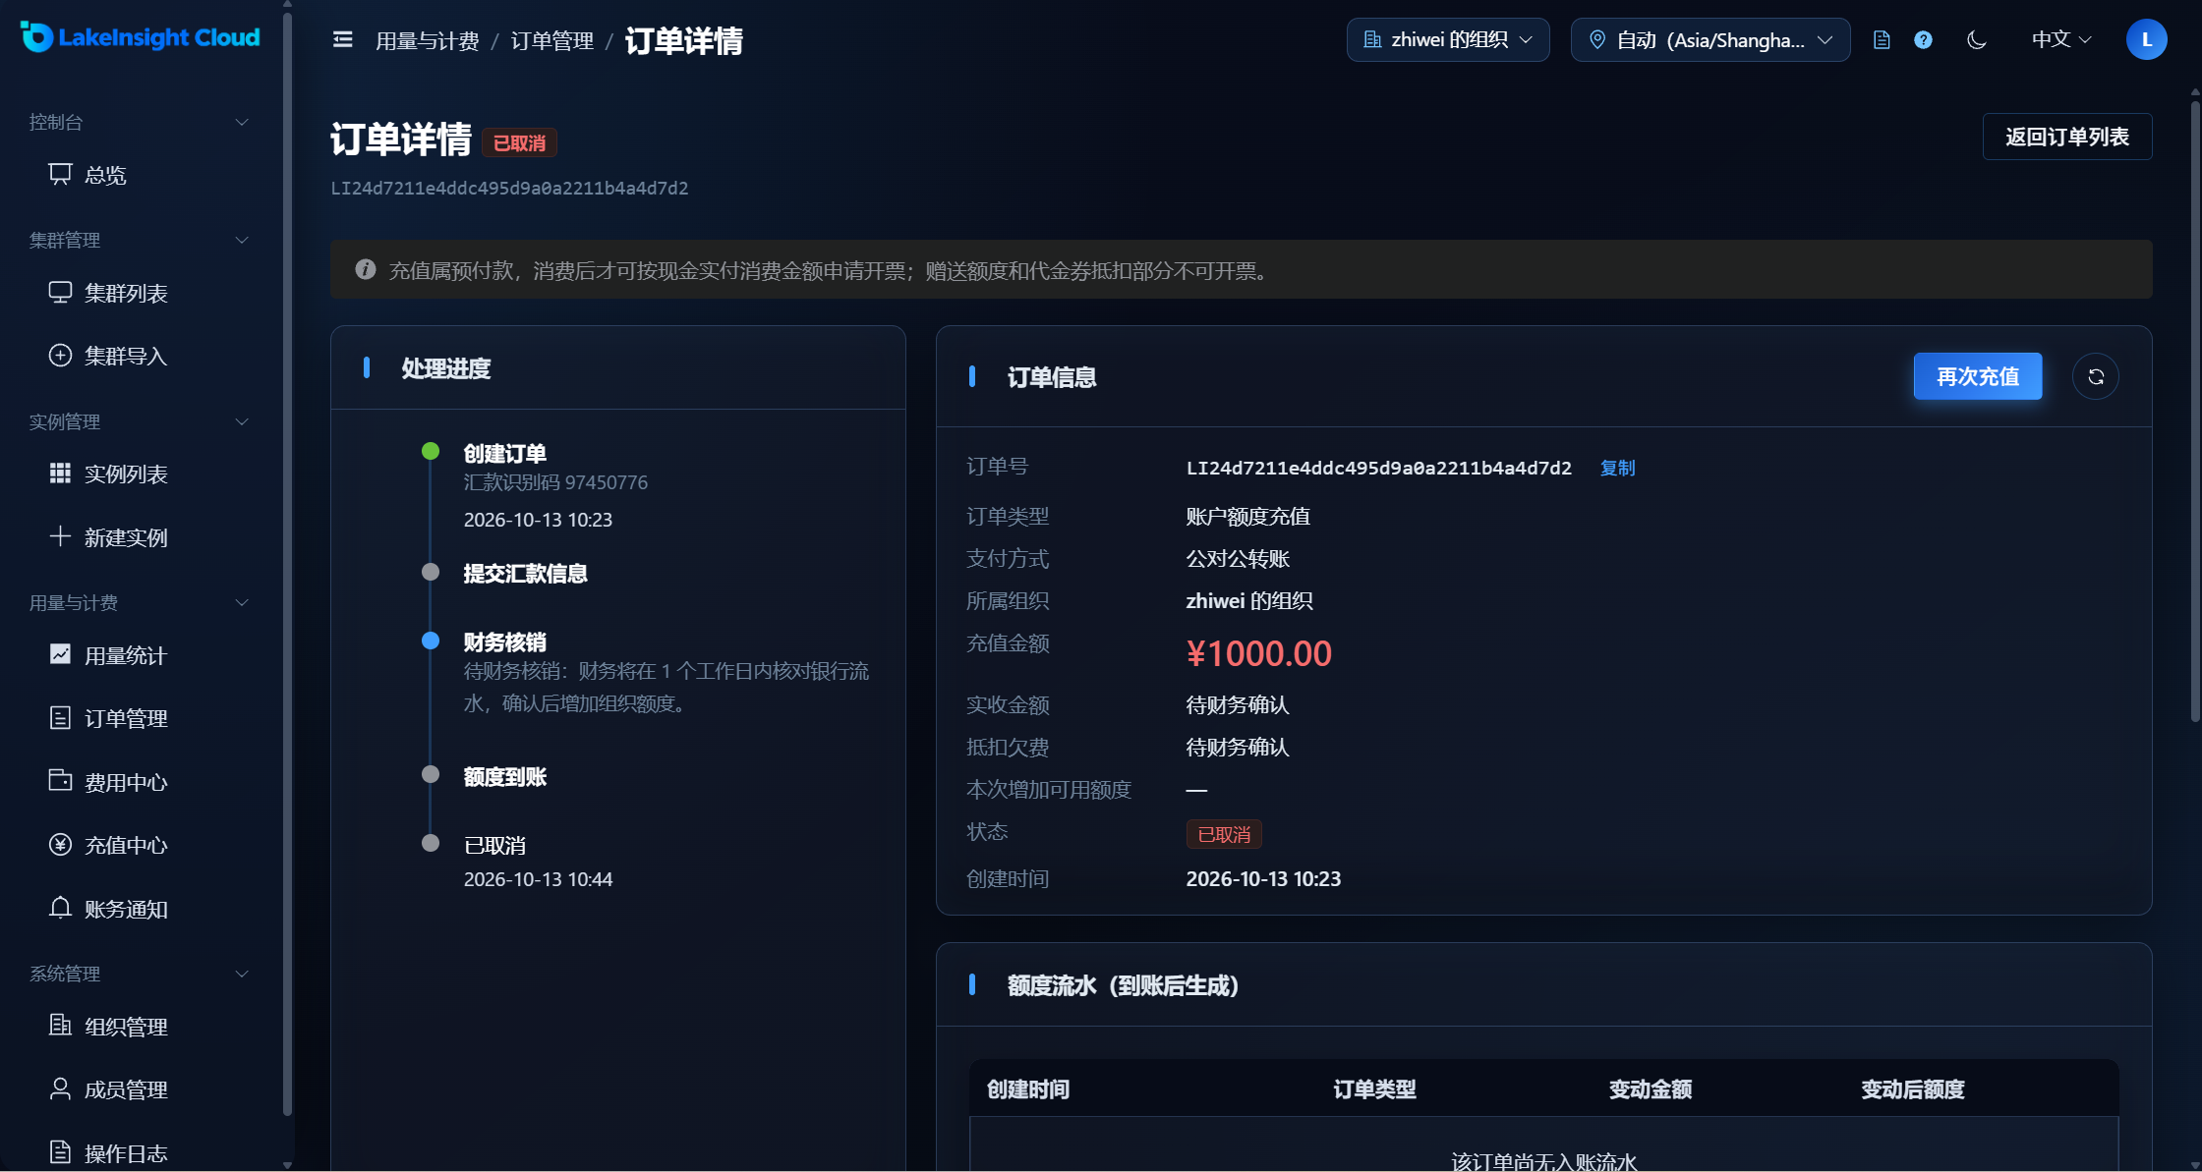Click the 费用中心 wallet icon
Screen dimensions: 2202x1172
click(60, 781)
